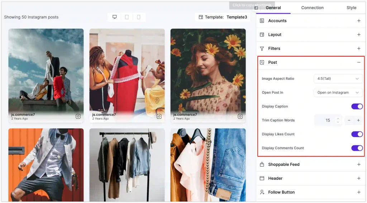This screenshot has height=203, width=367.
Task: Expand the Follow Button section with plus
Action: pyautogui.click(x=359, y=192)
